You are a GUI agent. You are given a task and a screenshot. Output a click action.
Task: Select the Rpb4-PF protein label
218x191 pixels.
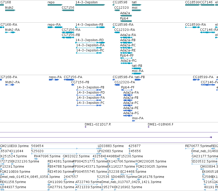(128, 87)
